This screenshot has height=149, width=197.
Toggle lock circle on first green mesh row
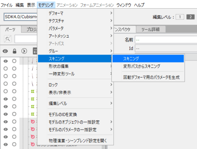[14, 91]
